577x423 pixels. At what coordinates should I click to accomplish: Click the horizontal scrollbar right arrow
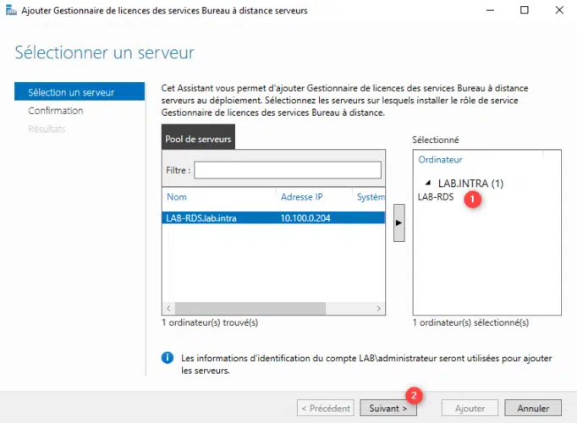[x=379, y=308]
